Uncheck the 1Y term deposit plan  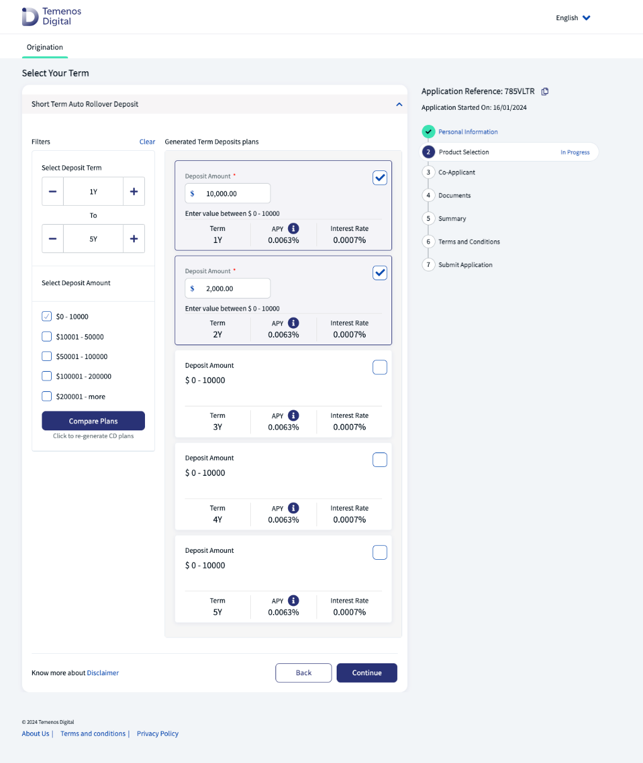(380, 178)
